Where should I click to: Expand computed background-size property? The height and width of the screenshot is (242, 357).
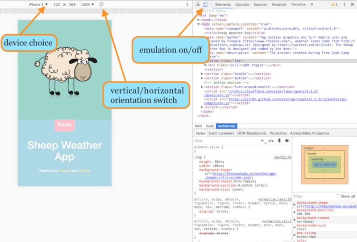pyautogui.click(x=295, y=227)
